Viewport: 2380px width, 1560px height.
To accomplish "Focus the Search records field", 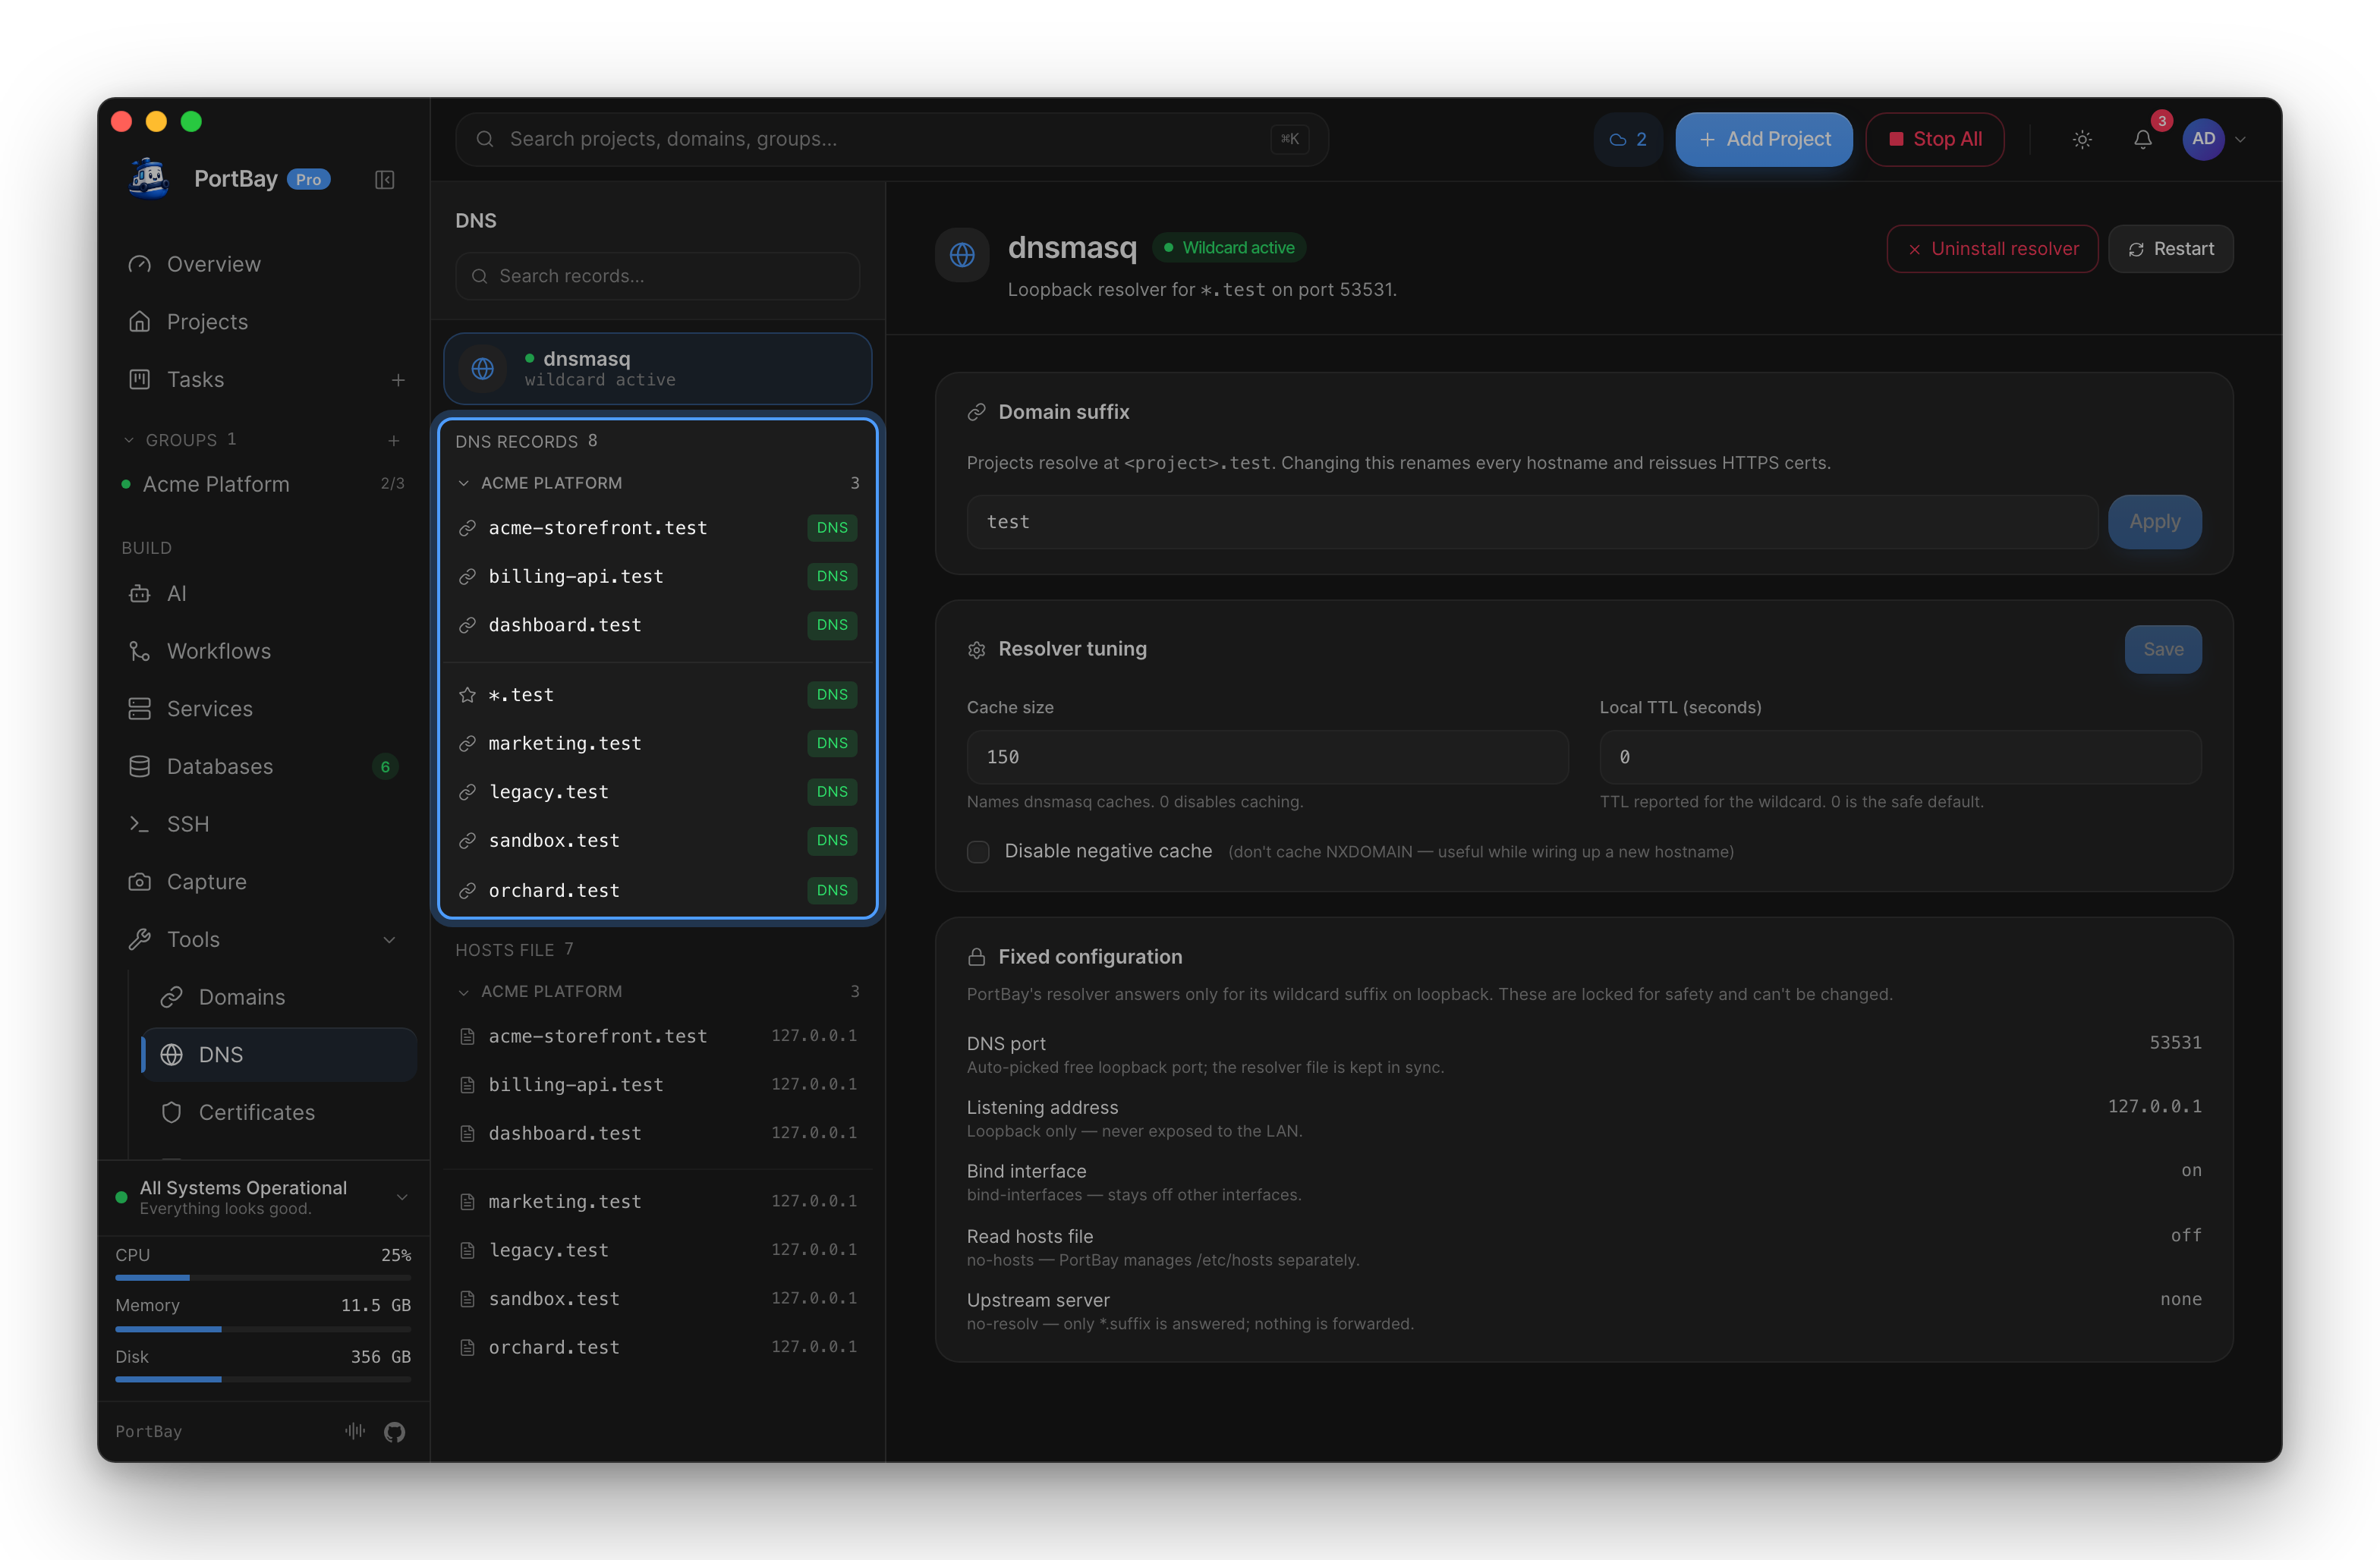I will [x=658, y=276].
